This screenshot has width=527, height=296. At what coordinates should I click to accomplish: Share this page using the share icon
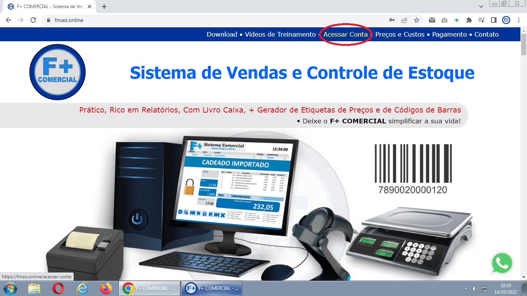pos(404,20)
